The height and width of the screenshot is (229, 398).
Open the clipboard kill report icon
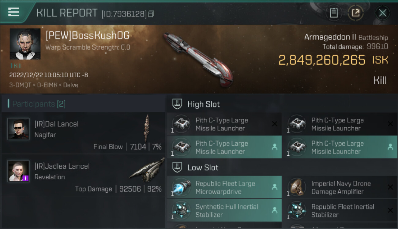tap(334, 13)
